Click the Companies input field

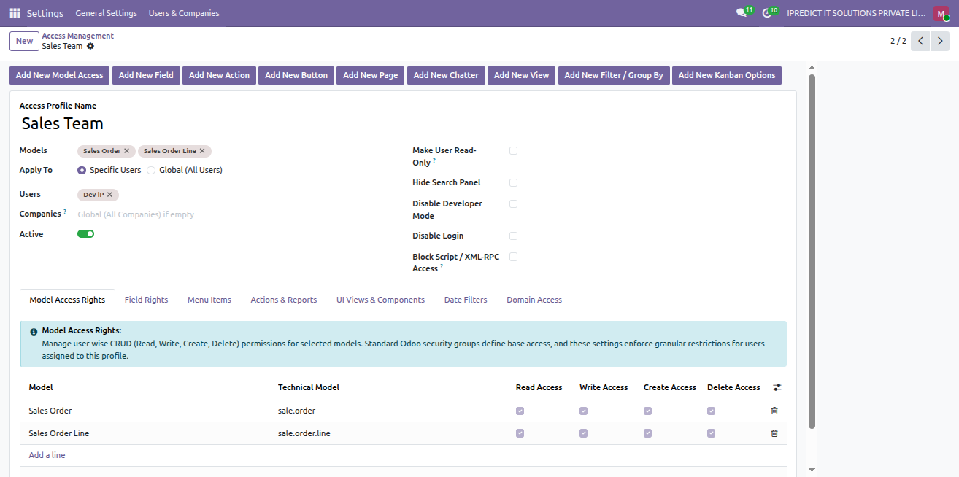[x=234, y=214]
